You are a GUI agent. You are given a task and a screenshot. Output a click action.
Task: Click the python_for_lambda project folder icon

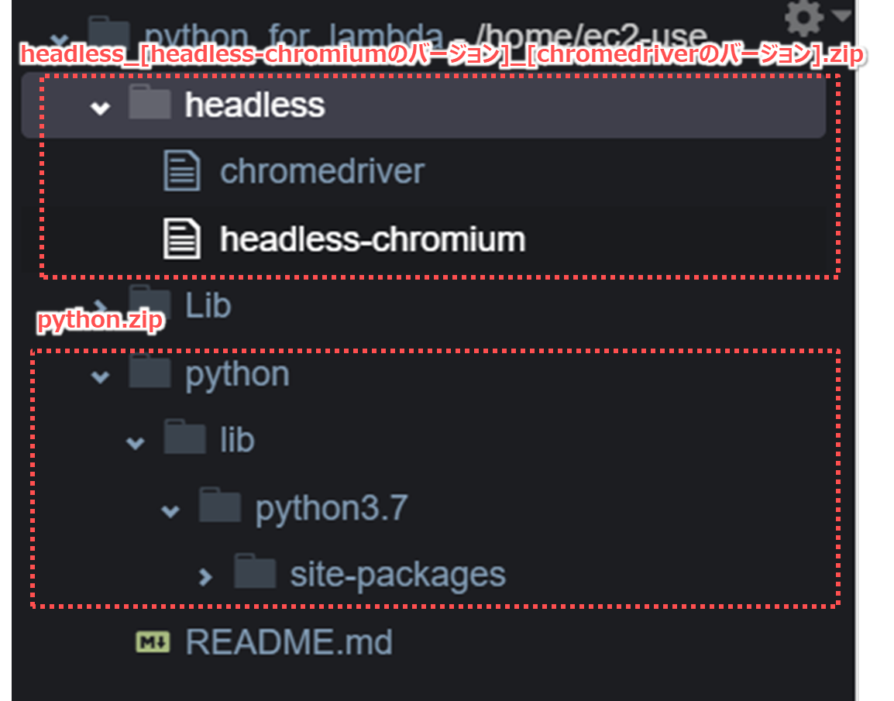click(x=108, y=31)
